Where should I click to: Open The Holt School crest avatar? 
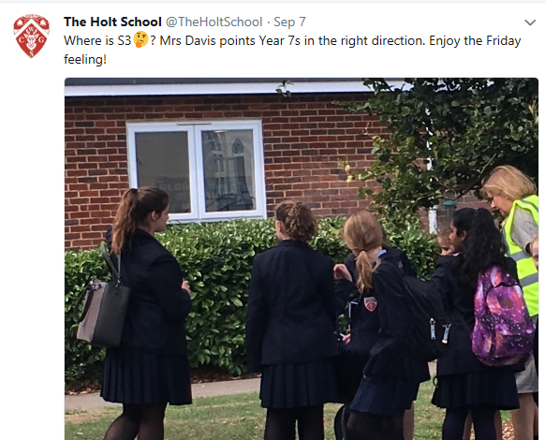point(31,36)
